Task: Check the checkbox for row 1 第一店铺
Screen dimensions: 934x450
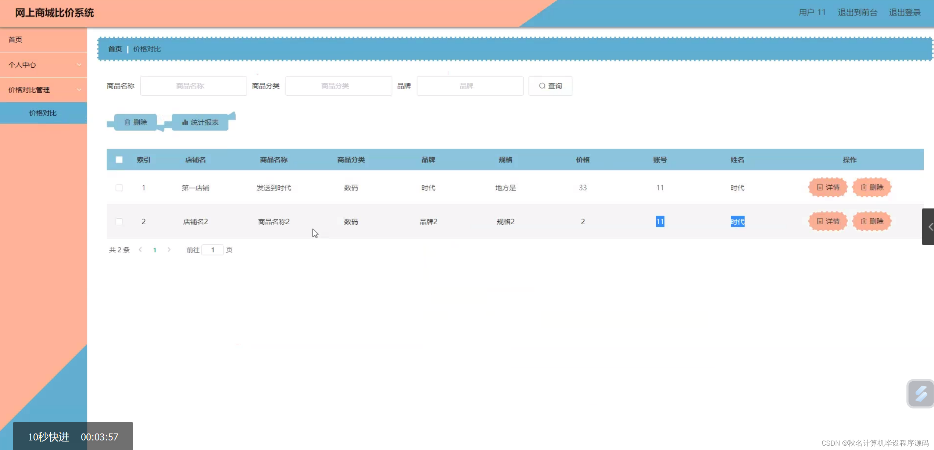Action: tap(119, 187)
